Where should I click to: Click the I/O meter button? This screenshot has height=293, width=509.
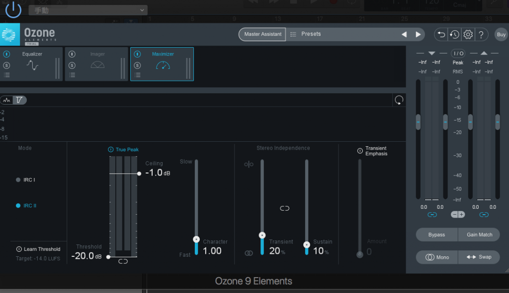click(458, 54)
